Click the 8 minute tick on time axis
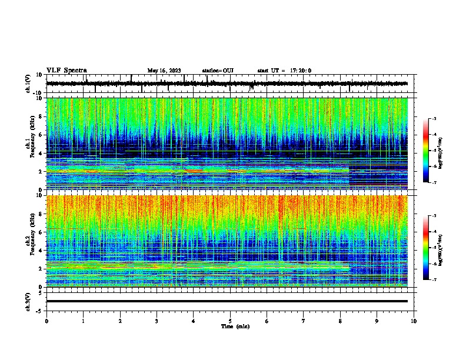 (340, 321)
